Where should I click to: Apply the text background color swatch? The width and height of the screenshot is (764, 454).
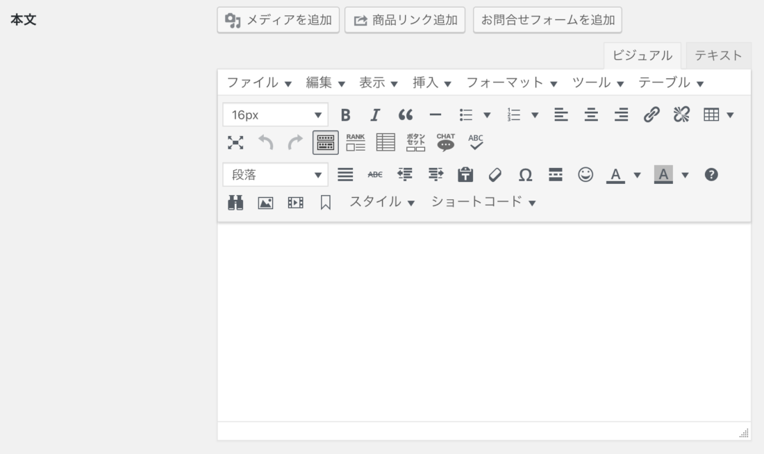click(x=664, y=175)
